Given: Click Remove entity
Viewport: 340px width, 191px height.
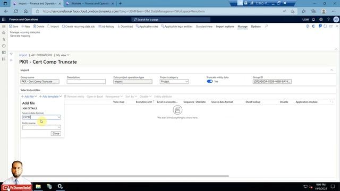Looking at the screenshot, I should pos(74,97).
